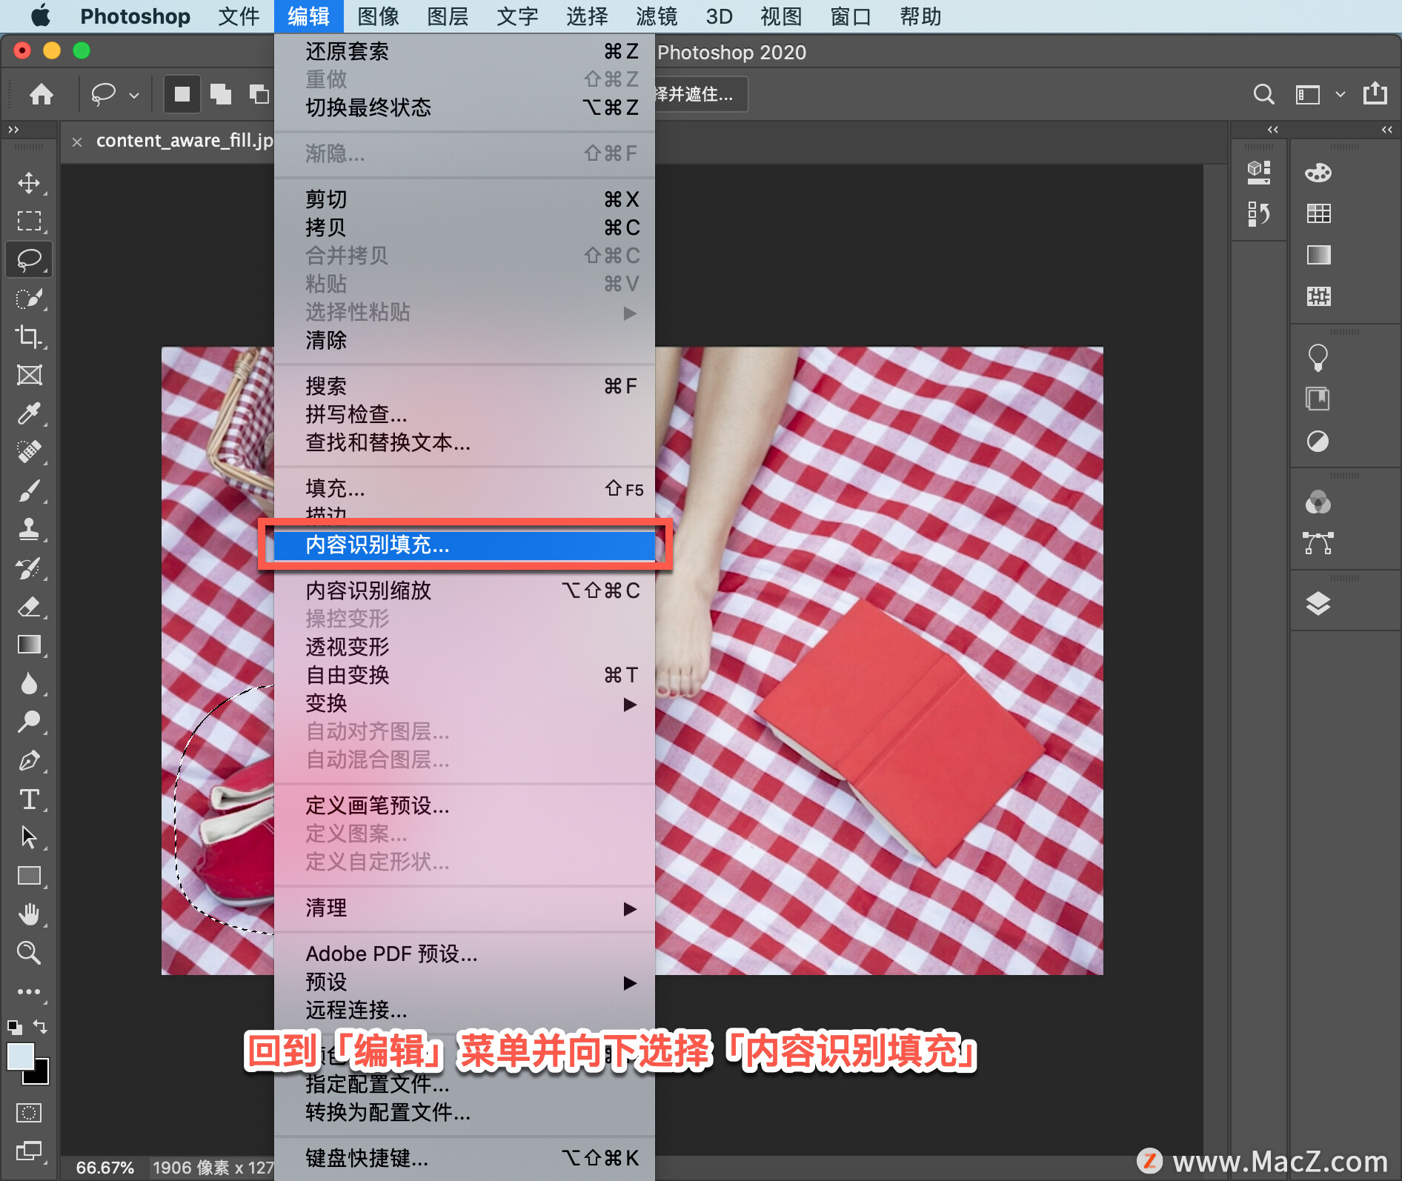Enable New Selection mode in options bar
Screen dimensions: 1402x1181
182,94
